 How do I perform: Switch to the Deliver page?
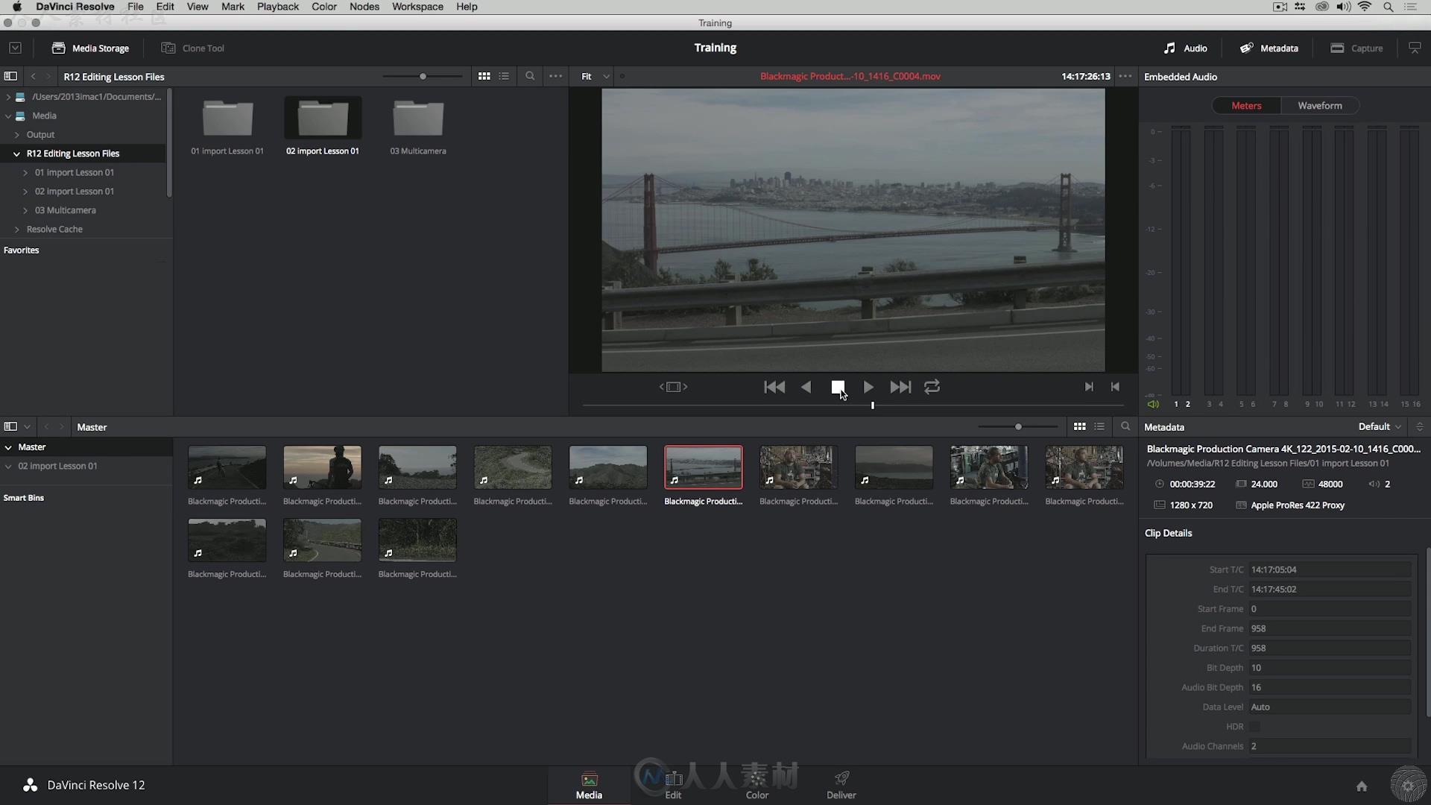841,786
